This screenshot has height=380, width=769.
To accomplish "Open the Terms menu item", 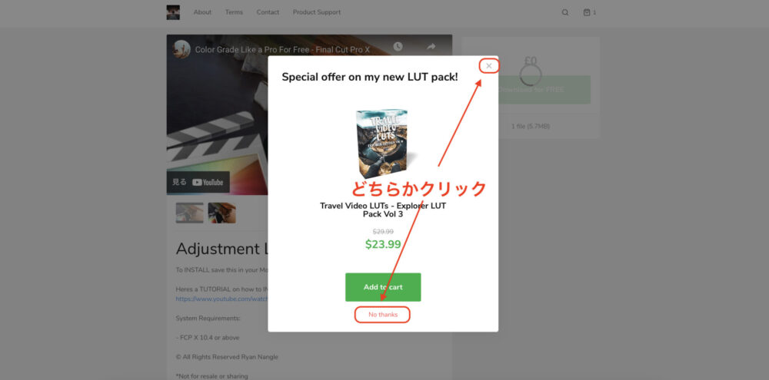I will [x=234, y=12].
